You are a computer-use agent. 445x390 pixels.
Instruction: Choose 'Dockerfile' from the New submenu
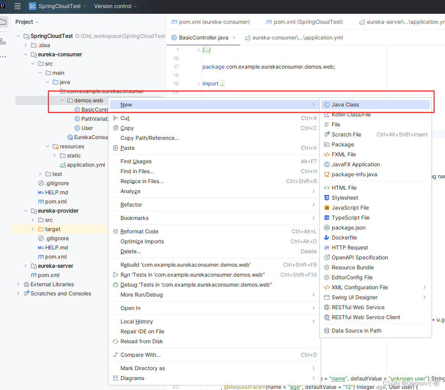(x=344, y=238)
